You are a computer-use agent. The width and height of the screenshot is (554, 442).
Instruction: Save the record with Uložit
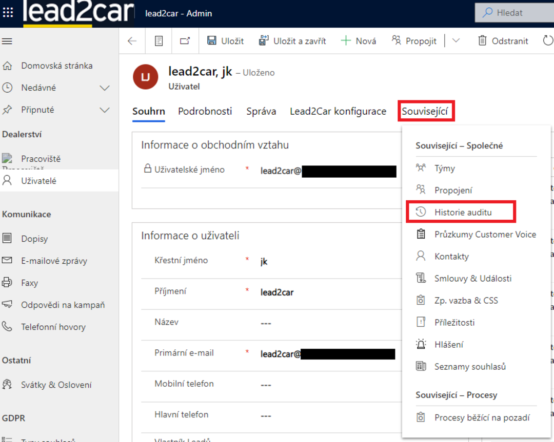coord(226,41)
